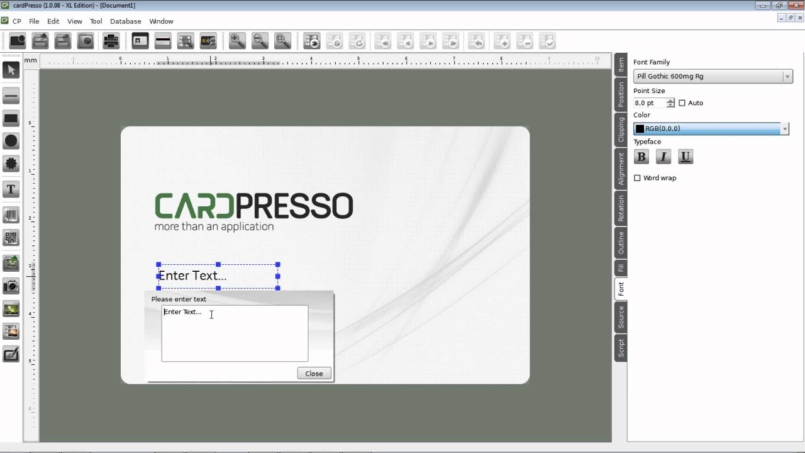Toggle Bold typeface button
805x453 pixels.
(x=641, y=157)
